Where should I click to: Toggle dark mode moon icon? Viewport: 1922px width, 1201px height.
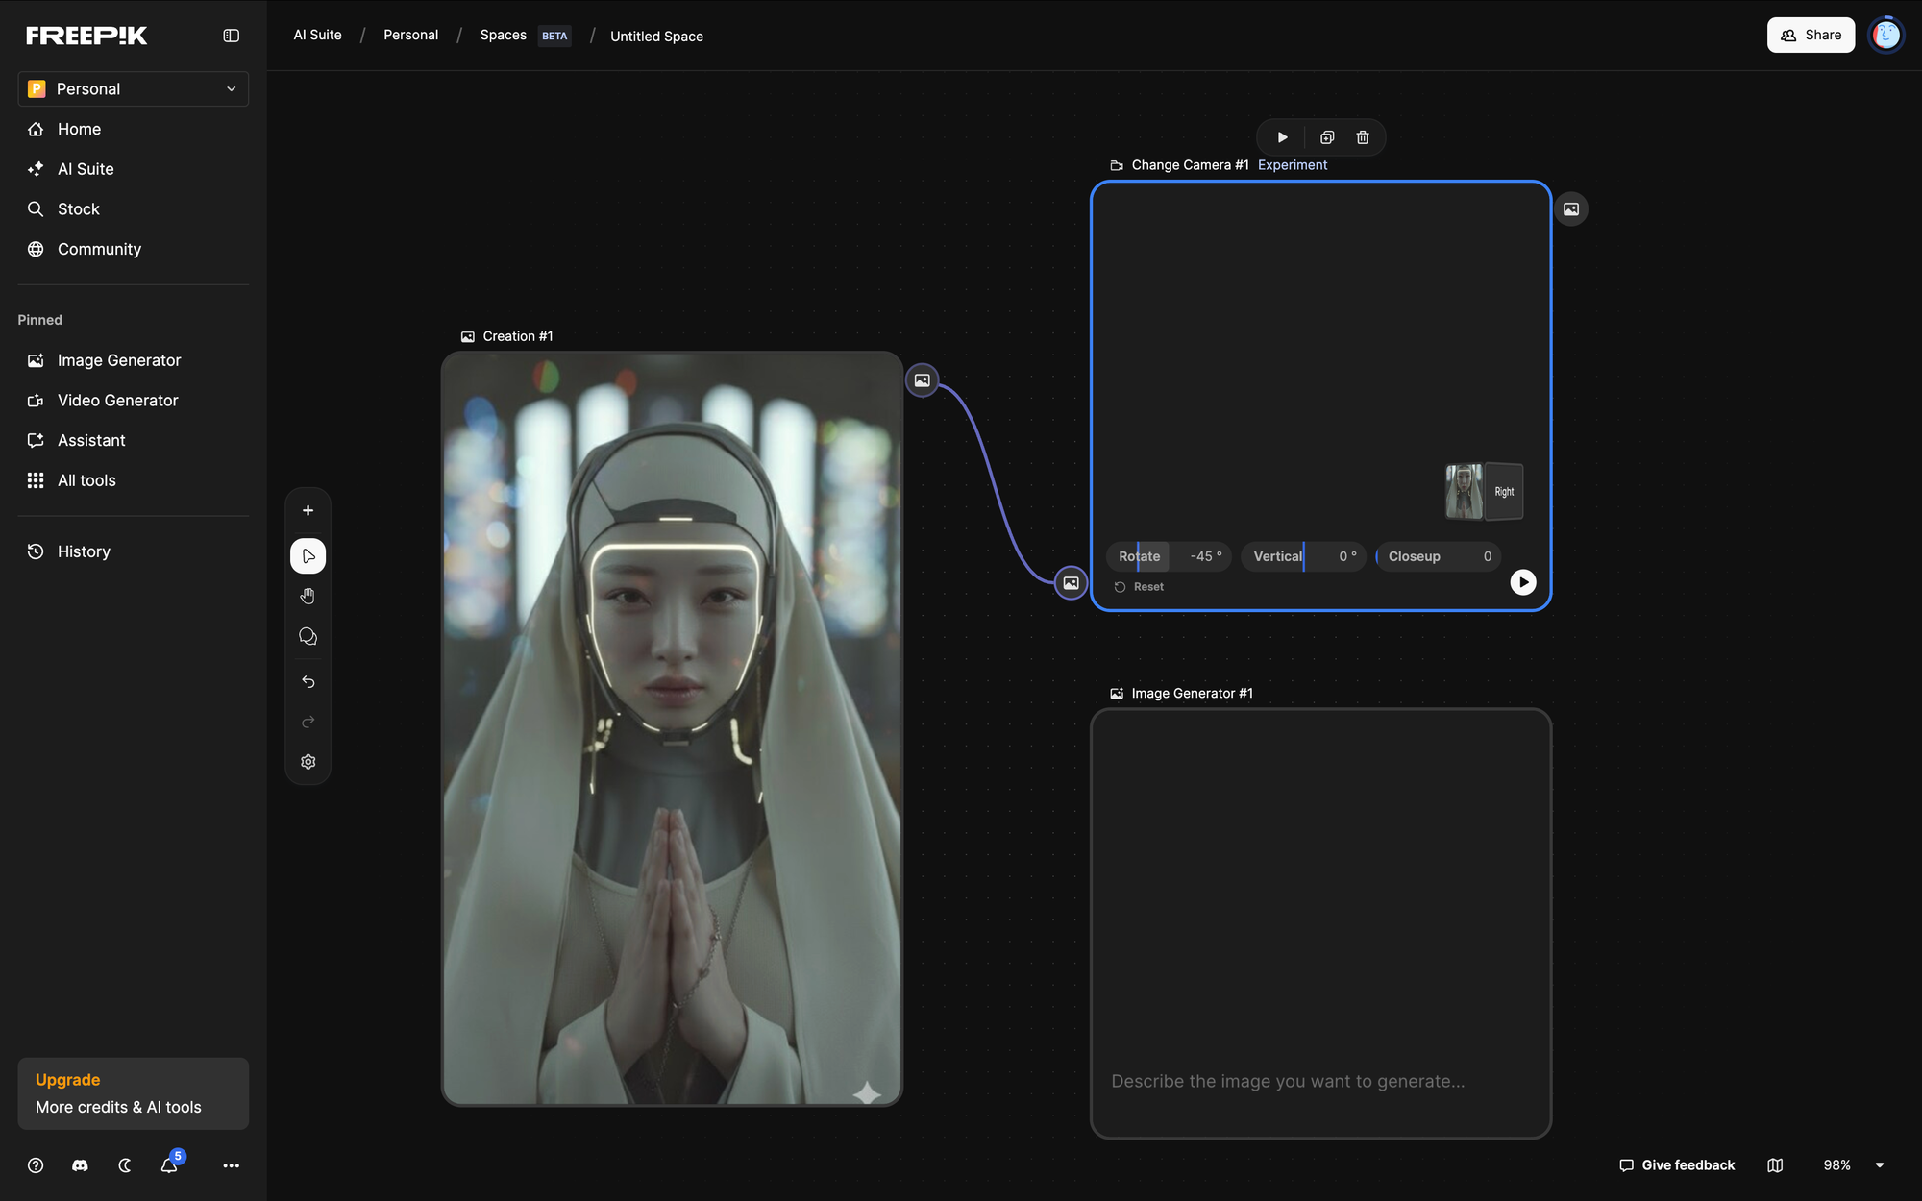[x=125, y=1165]
